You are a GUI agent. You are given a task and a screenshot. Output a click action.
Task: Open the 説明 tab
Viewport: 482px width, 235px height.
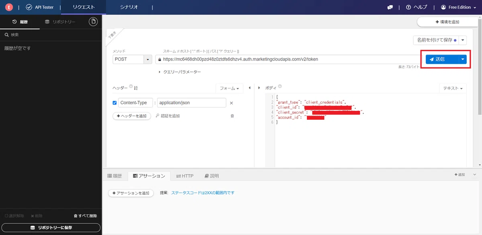[212, 176]
